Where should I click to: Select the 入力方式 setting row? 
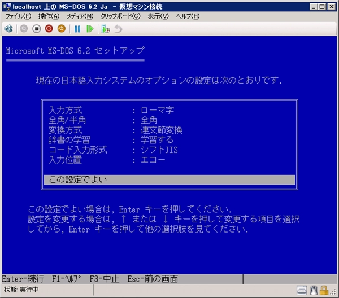pyautogui.click(x=169, y=111)
